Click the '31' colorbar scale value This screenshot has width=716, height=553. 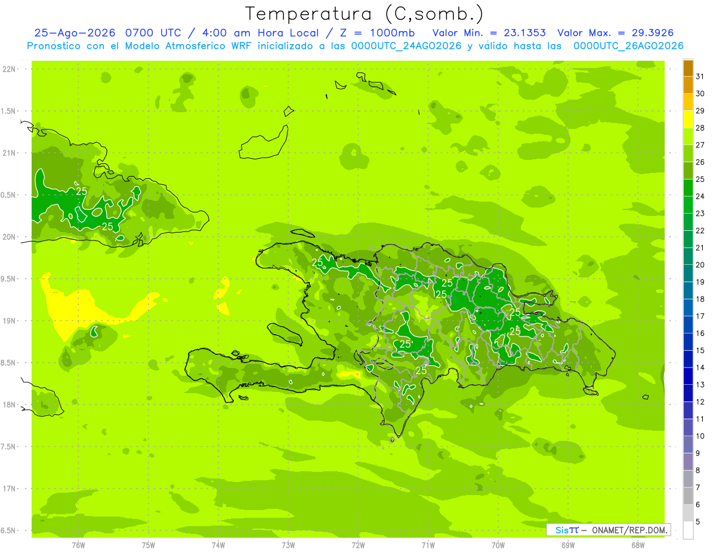[x=700, y=76]
